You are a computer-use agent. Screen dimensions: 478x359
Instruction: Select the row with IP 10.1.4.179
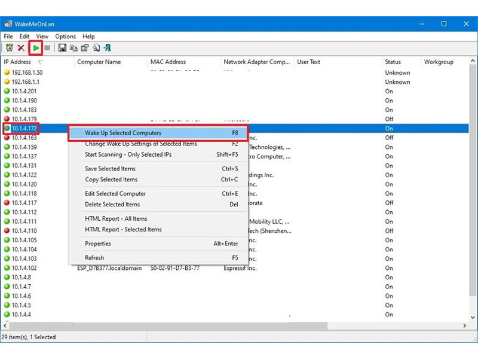235,119
